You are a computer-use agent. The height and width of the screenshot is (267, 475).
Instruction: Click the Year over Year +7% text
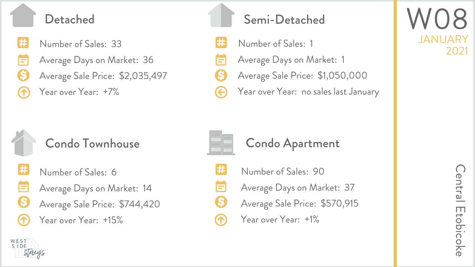point(79,92)
